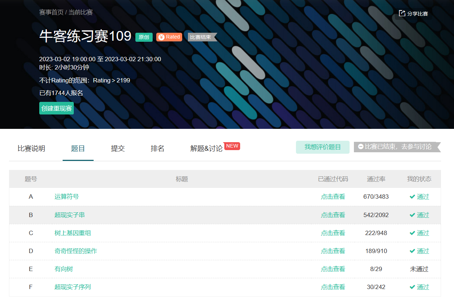Click 比赛已结束，去参与讨论 banner
This screenshot has height=302, width=454.
397,147
